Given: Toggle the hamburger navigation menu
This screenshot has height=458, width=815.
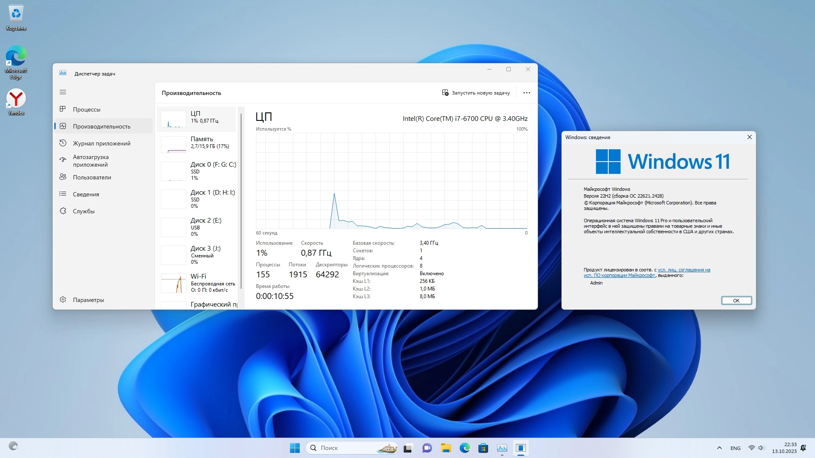Looking at the screenshot, I should [x=63, y=92].
